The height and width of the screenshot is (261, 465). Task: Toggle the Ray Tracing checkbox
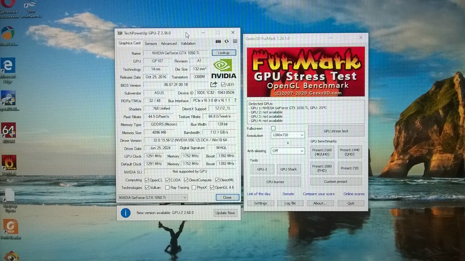(167, 187)
